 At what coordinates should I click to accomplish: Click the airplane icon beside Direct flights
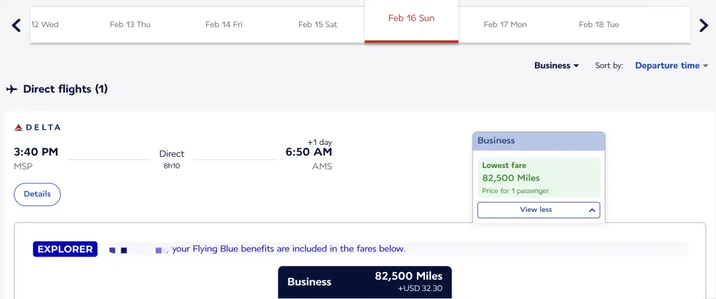point(12,89)
